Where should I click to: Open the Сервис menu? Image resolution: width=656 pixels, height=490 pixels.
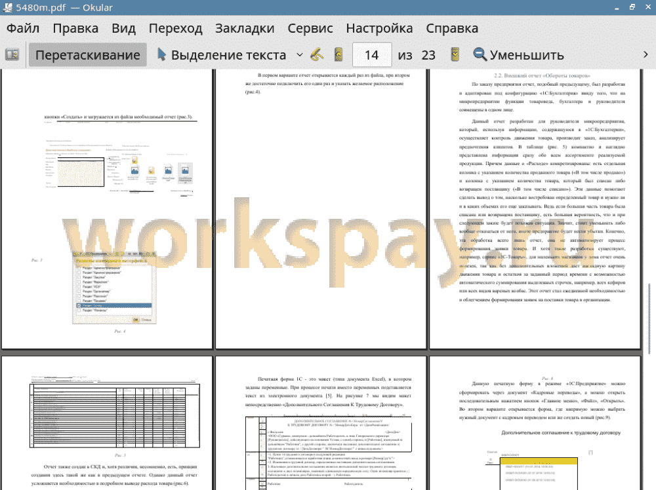pos(310,28)
